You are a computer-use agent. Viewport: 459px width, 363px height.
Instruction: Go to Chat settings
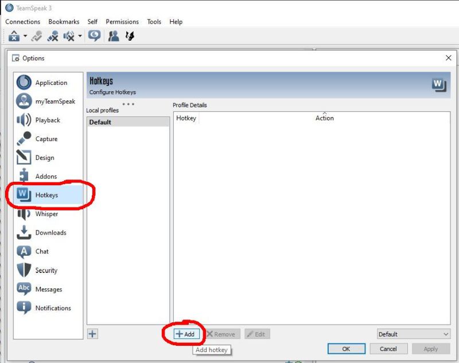tap(48, 251)
